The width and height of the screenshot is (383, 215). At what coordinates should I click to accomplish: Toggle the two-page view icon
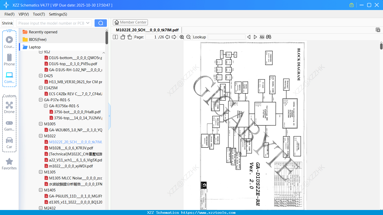pos(115,37)
